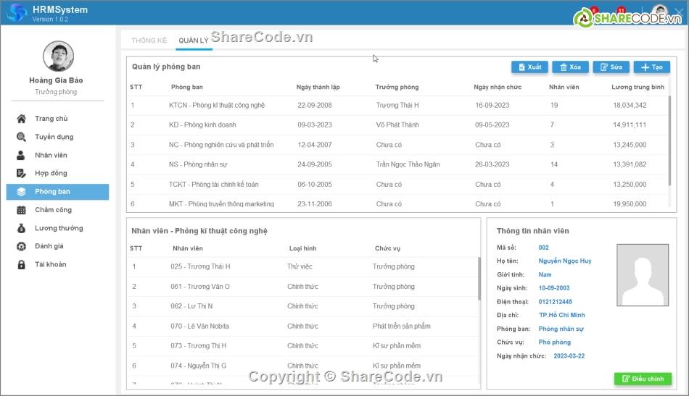Select the Nhân viên person icon

point(21,155)
